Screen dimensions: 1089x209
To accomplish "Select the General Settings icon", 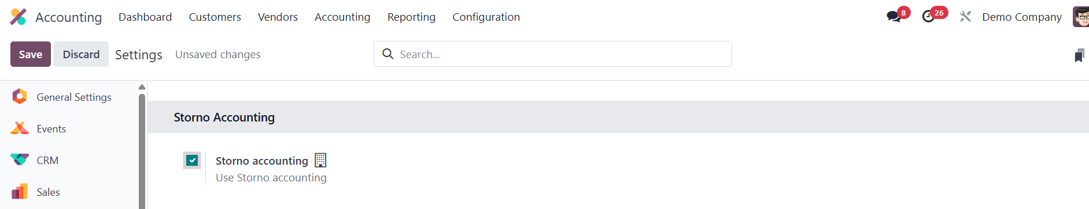I will click(20, 97).
